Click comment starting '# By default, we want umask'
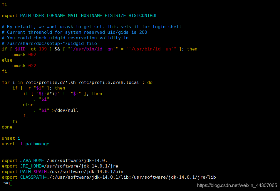280x191 pixels. [x=91, y=27]
